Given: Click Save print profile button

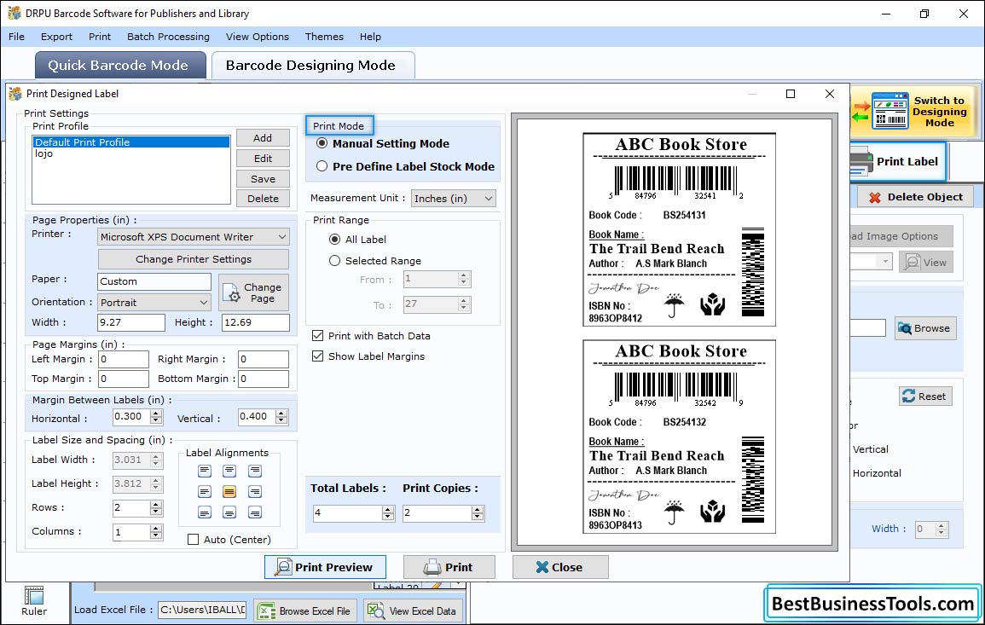Looking at the screenshot, I should (263, 179).
